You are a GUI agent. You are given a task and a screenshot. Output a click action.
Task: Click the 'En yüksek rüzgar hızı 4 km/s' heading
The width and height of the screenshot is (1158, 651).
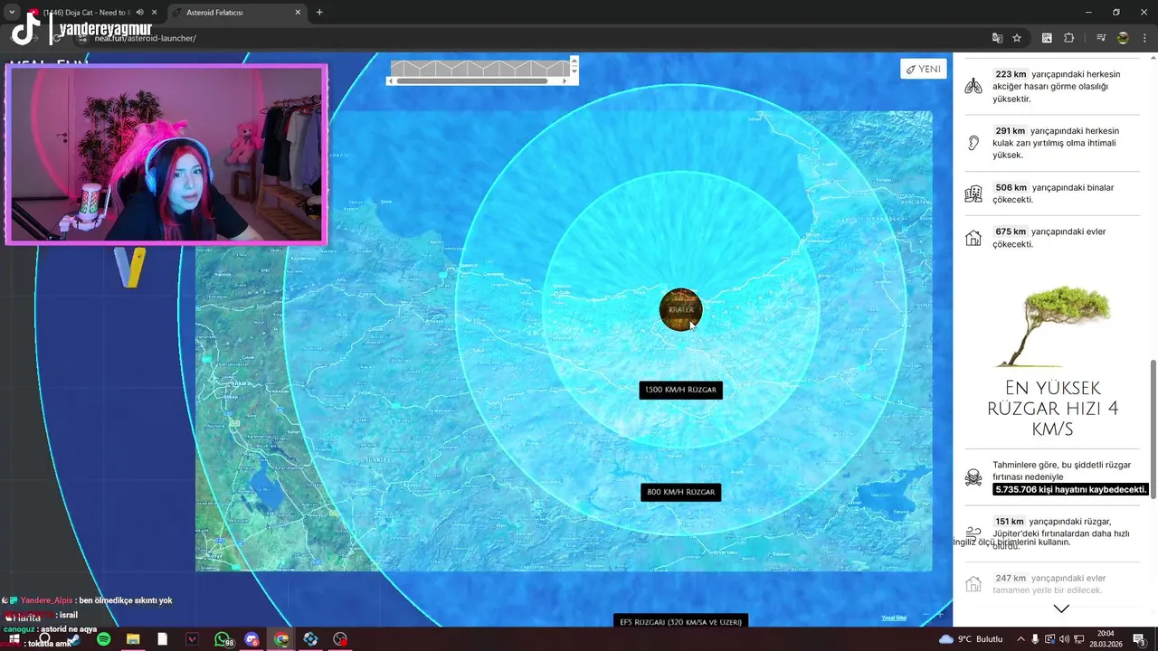click(1053, 409)
